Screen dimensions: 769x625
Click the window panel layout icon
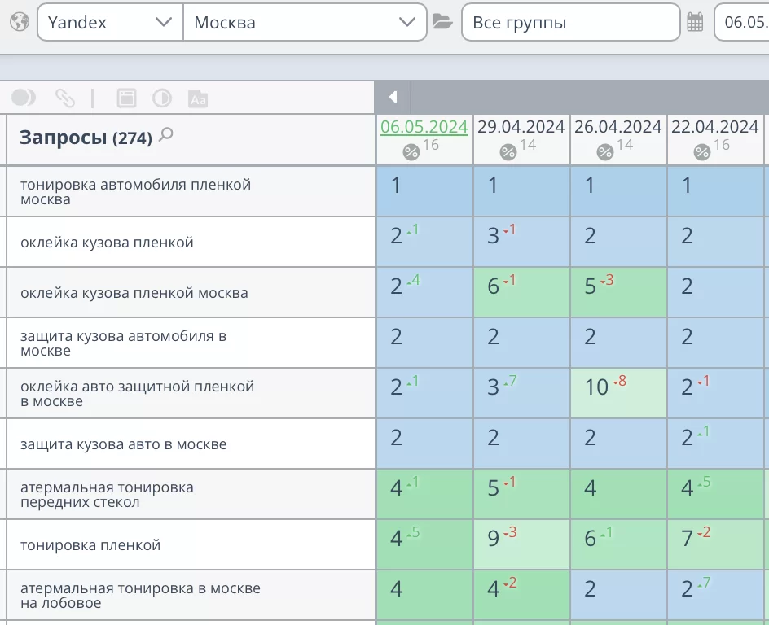(x=126, y=98)
